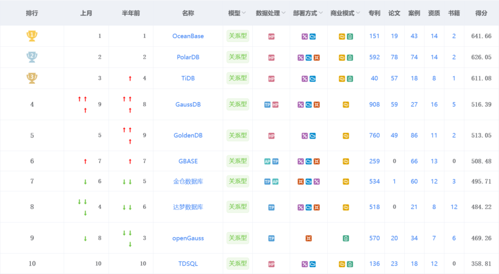
Task: Open the OceanBase database link
Action: click(x=188, y=36)
